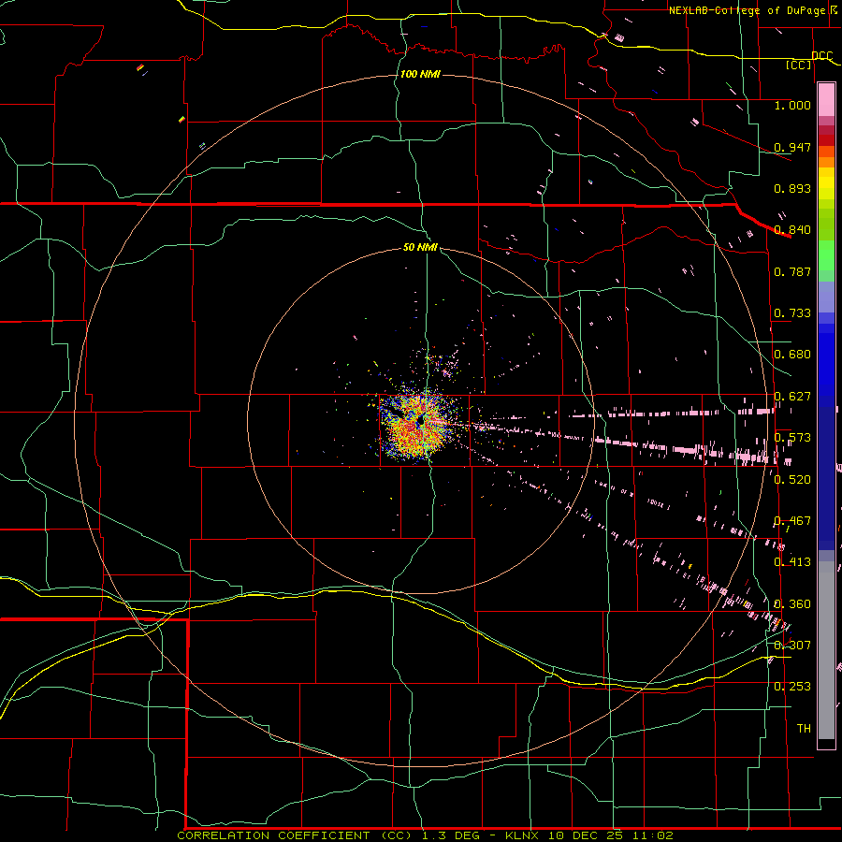Select the 0.733 scale value
This screenshot has height=842, width=842.
click(792, 313)
